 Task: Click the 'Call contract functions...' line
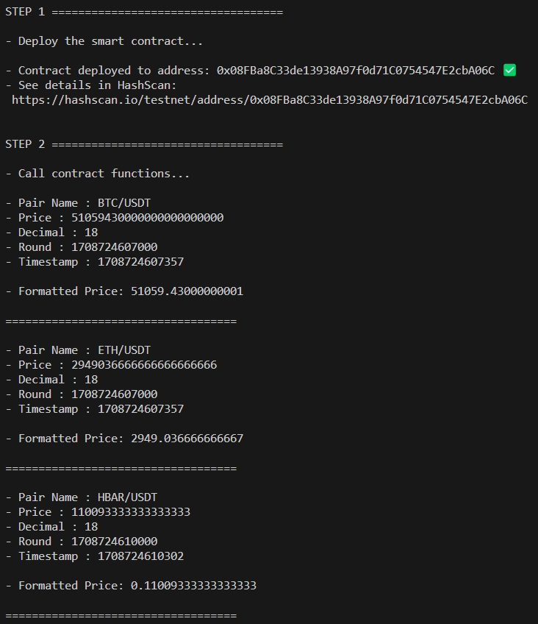[104, 174]
